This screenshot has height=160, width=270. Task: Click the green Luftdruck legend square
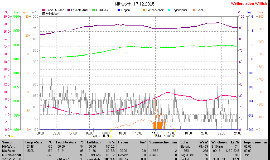click(94, 10)
